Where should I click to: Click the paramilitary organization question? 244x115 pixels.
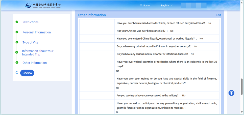pos(167,105)
